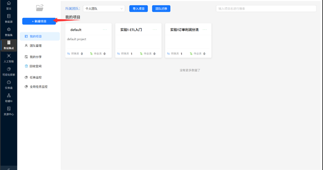Click 作业流 icon on 实验1订单利润分流 card
This screenshot has width=323, height=170.
[191, 54]
